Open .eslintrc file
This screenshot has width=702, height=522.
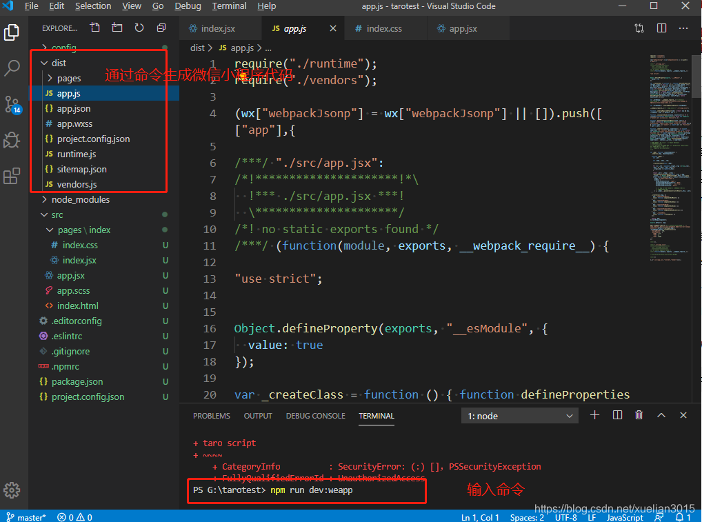(104, 337)
